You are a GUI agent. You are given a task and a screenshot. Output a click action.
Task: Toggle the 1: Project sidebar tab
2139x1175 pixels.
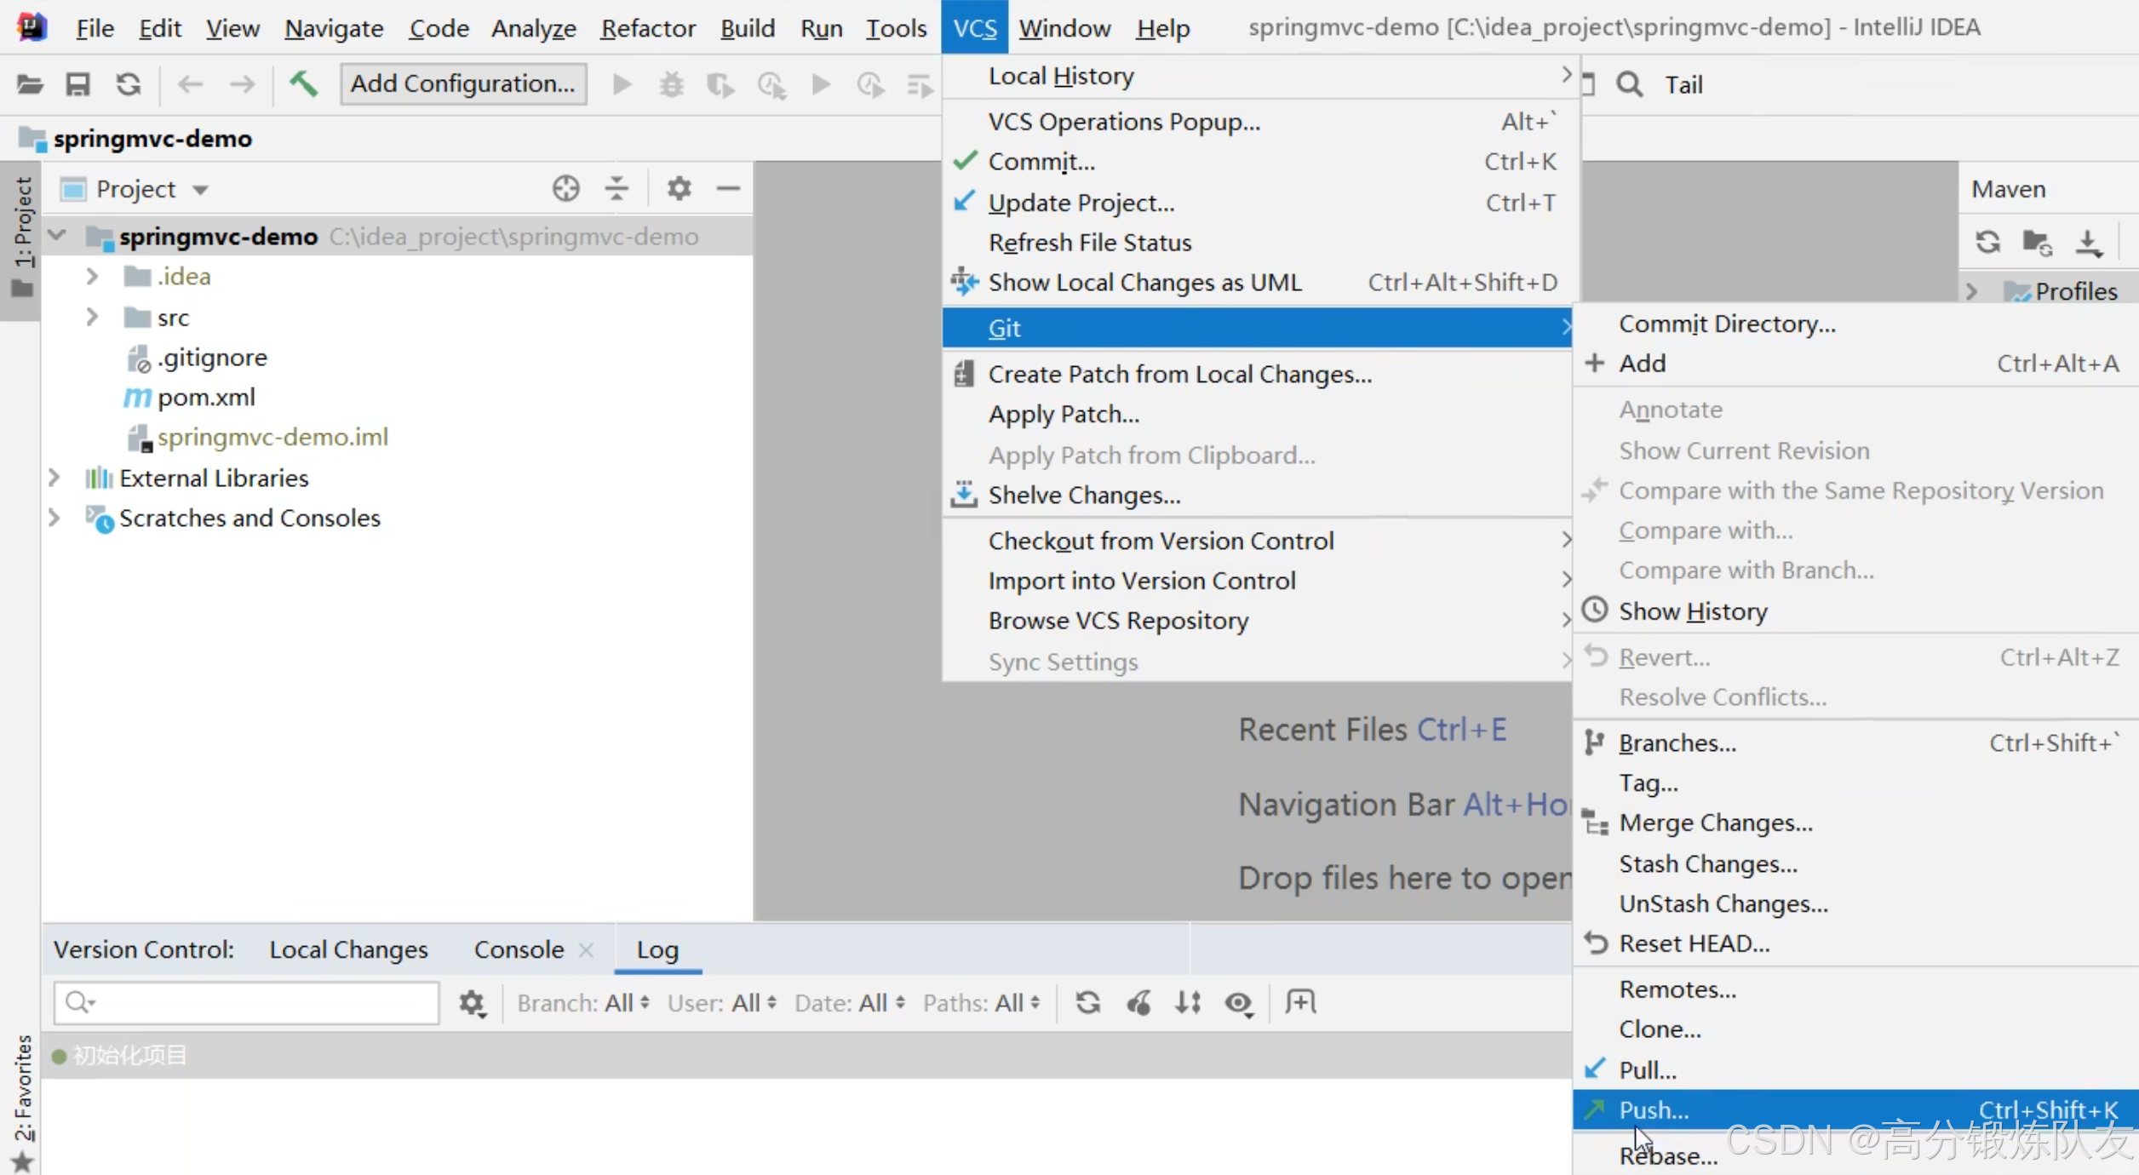click(21, 238)
